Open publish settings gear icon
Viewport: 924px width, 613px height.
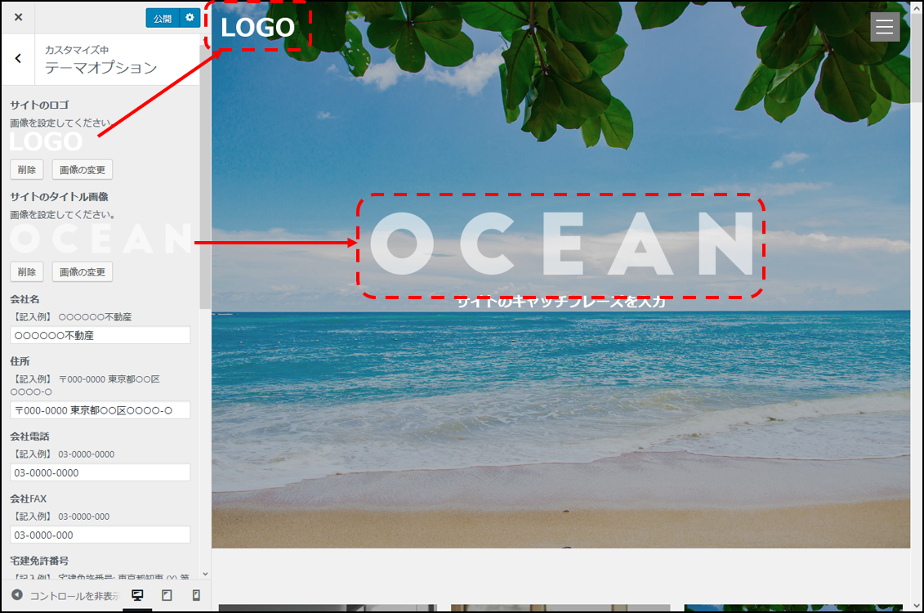(x=190, y=18)
